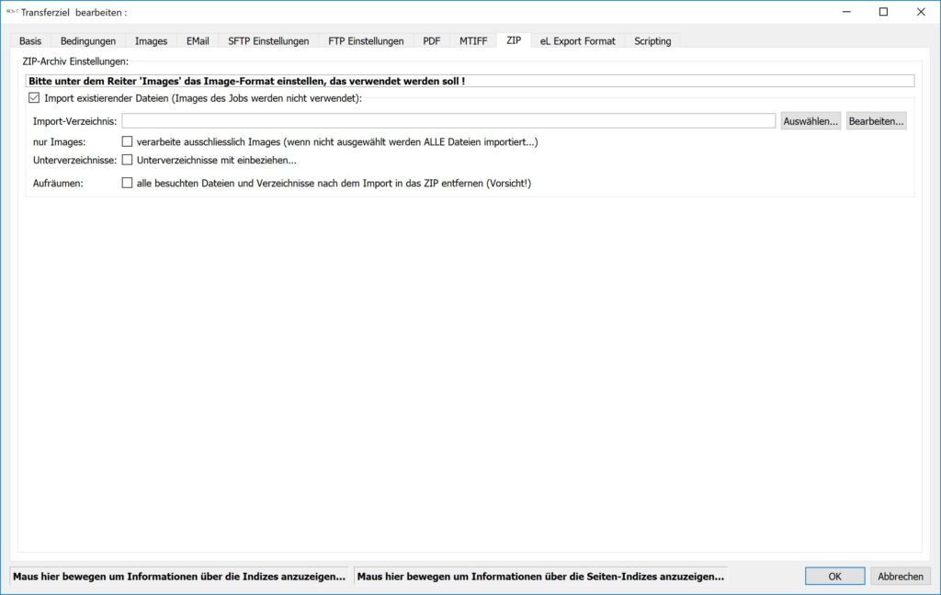Click the bold Image-Format notice text
The width and height of the screenshot is (941, 595).
[x=246, y=81]
